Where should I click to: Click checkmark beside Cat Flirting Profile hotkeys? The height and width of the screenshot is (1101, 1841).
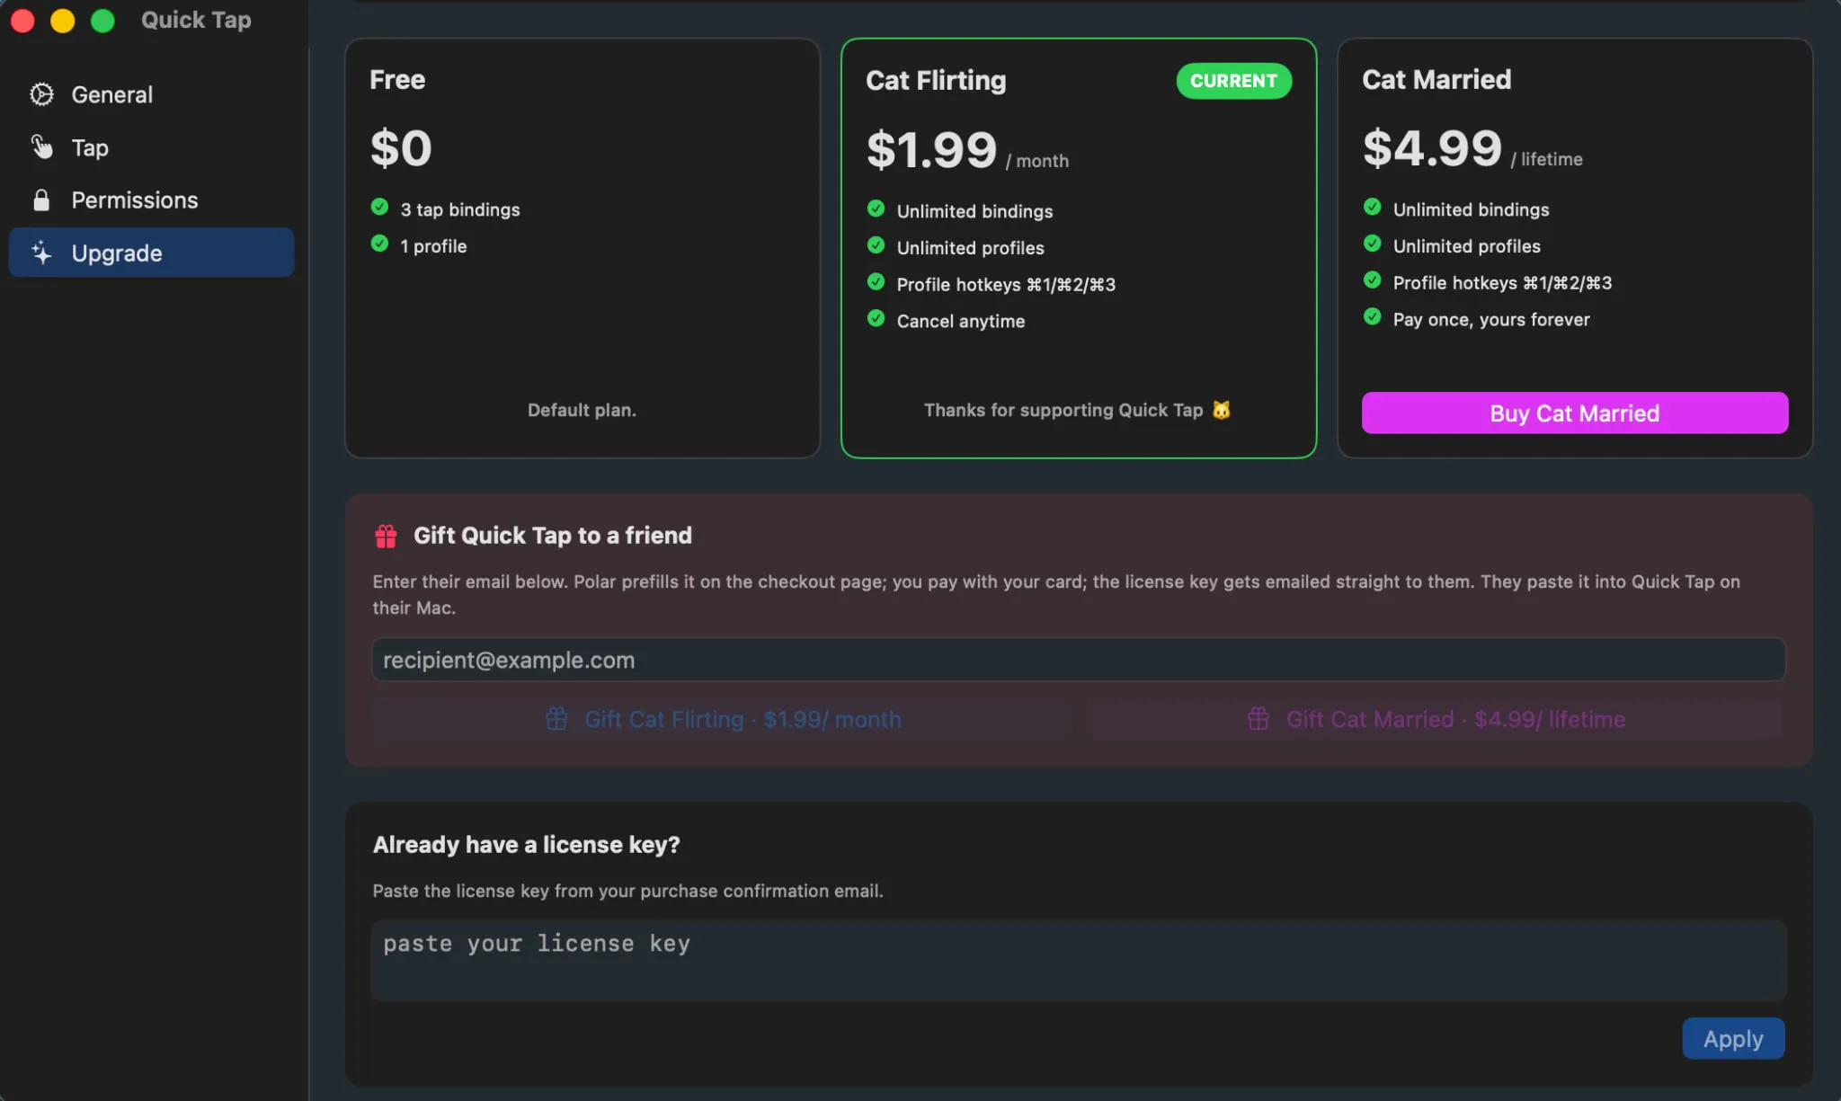pyautogui.click(x=876, y=282)
